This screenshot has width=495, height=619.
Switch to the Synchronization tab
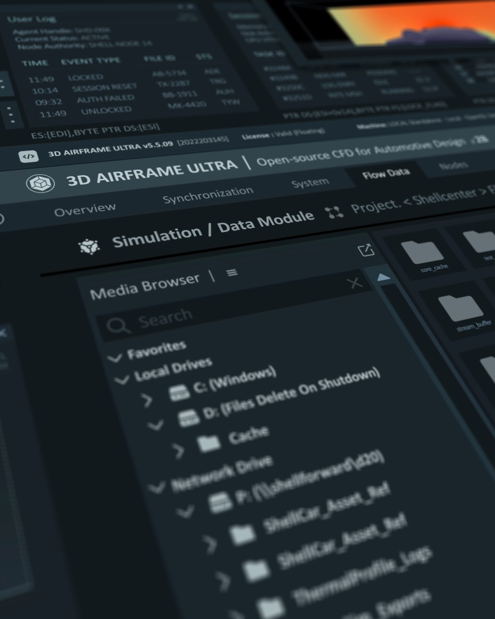click(208, 195)
